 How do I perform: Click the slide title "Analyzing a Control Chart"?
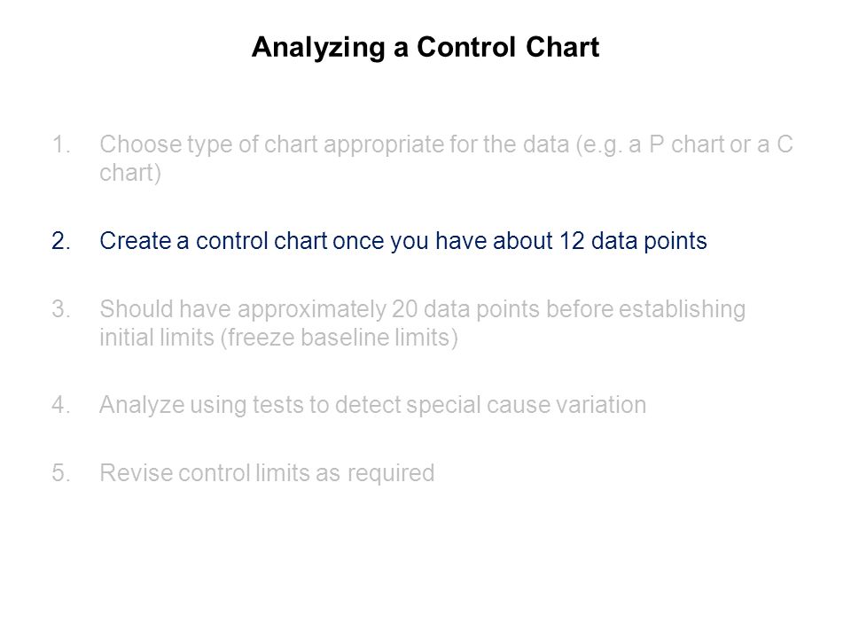click(x=425, y=47)
